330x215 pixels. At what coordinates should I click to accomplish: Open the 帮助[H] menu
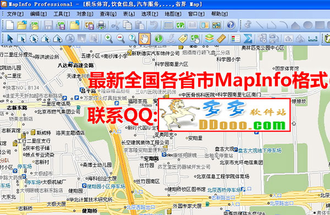coord(219,14)
